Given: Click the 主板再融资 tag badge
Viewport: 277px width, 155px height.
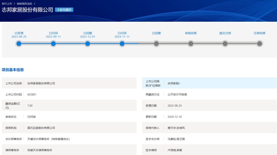Looking at the screenshot, I should (64, 10).
